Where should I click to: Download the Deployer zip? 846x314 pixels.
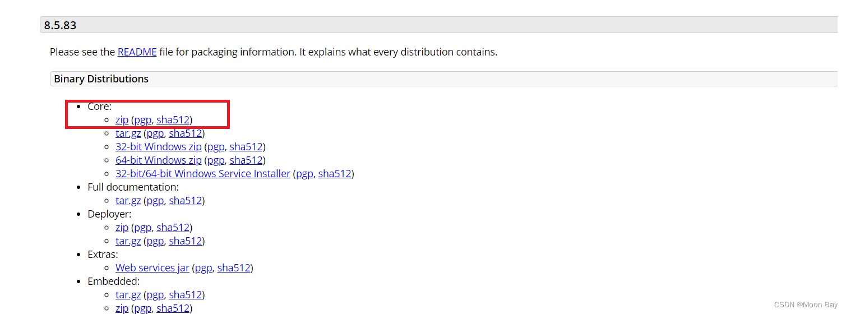122,228
